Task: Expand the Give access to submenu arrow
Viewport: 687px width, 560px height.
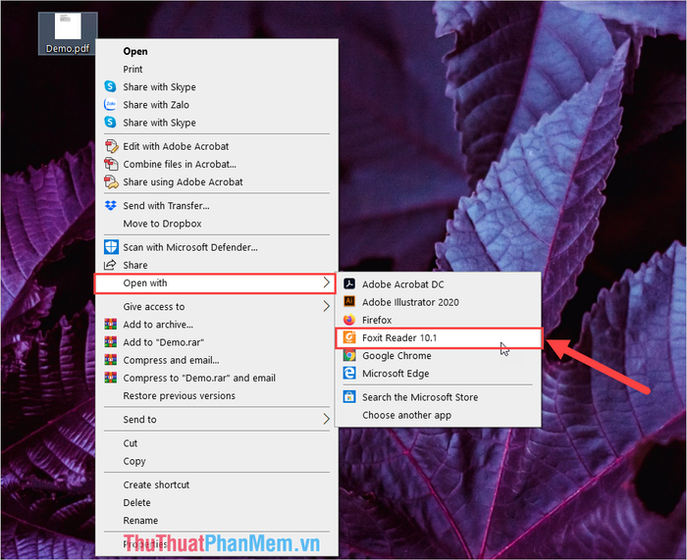Action: [x=327, y=306]
